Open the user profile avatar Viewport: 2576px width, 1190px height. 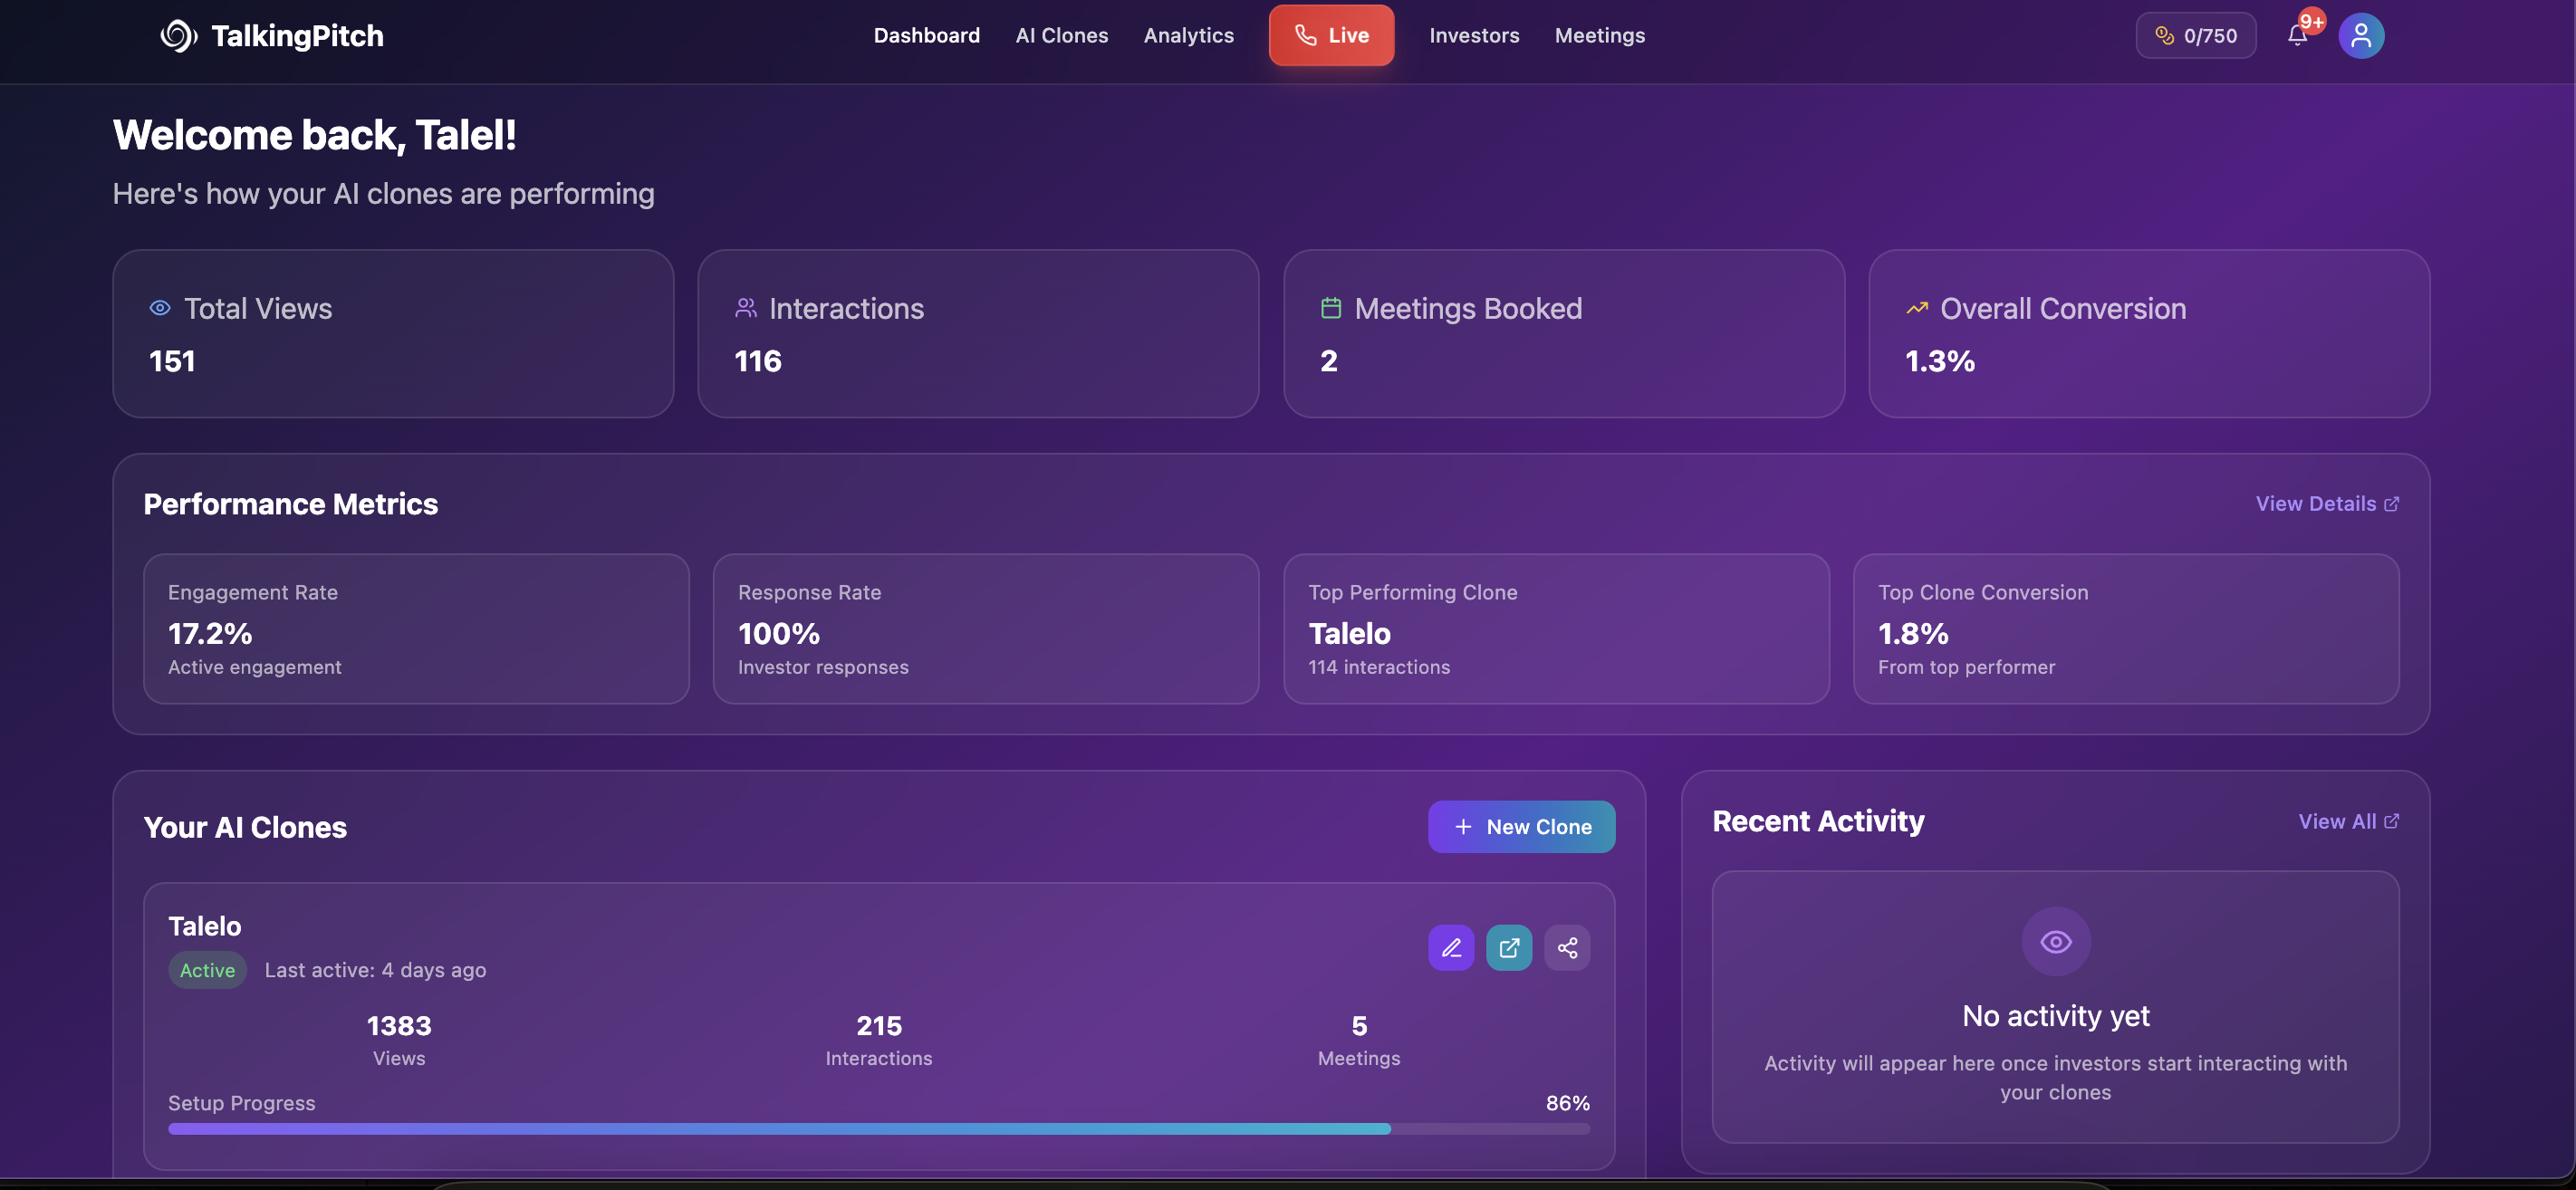point(2361,36)
